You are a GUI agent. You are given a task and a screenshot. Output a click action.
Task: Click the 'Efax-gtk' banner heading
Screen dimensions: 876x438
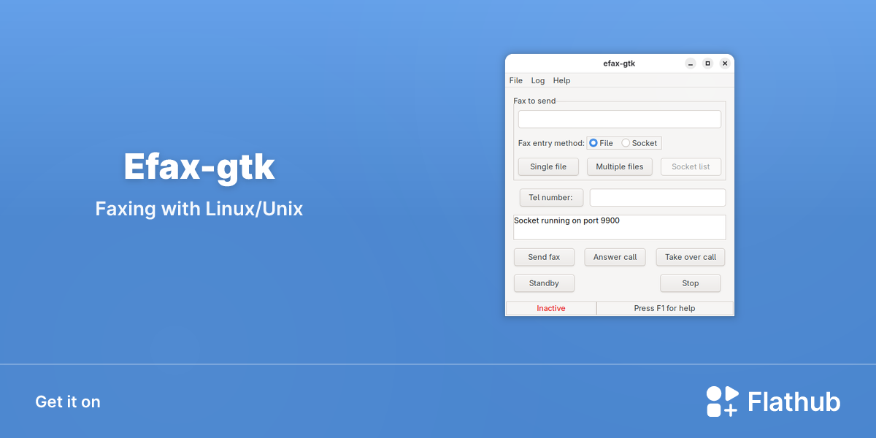[199, 167]
